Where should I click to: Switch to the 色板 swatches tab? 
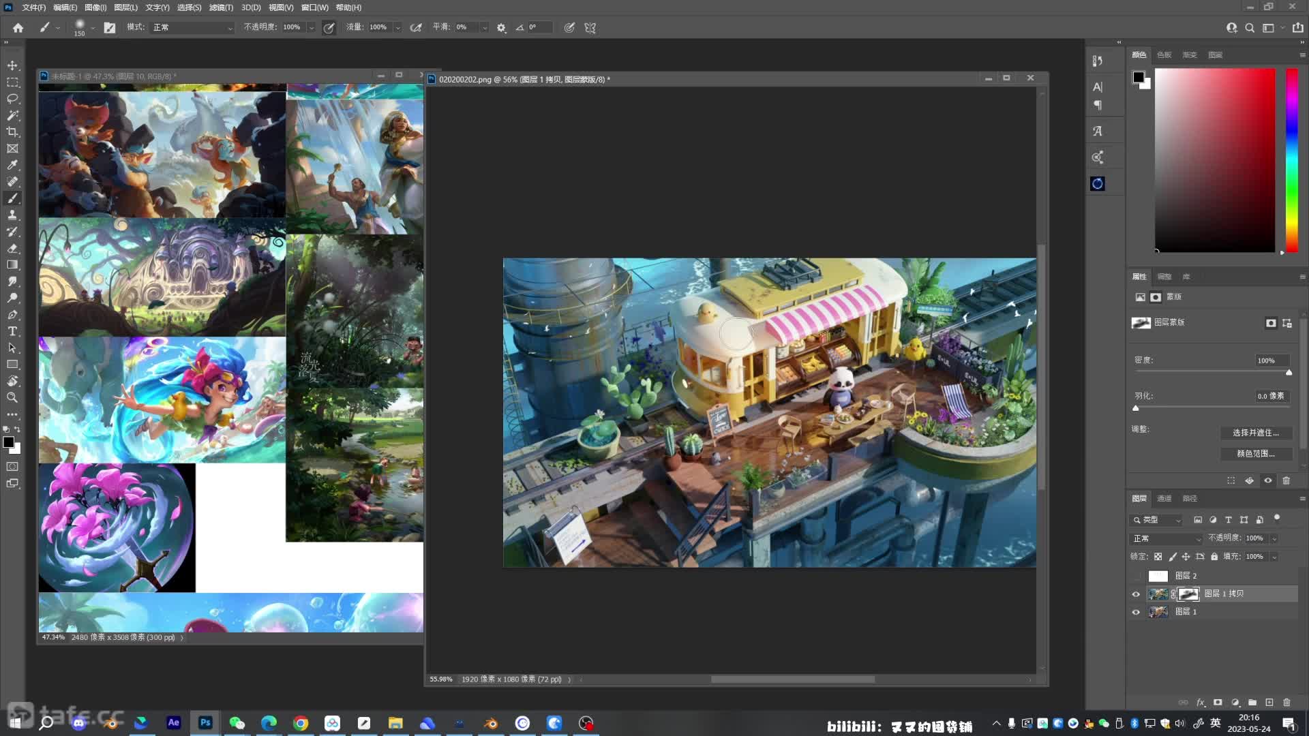tap(1164, 55)
